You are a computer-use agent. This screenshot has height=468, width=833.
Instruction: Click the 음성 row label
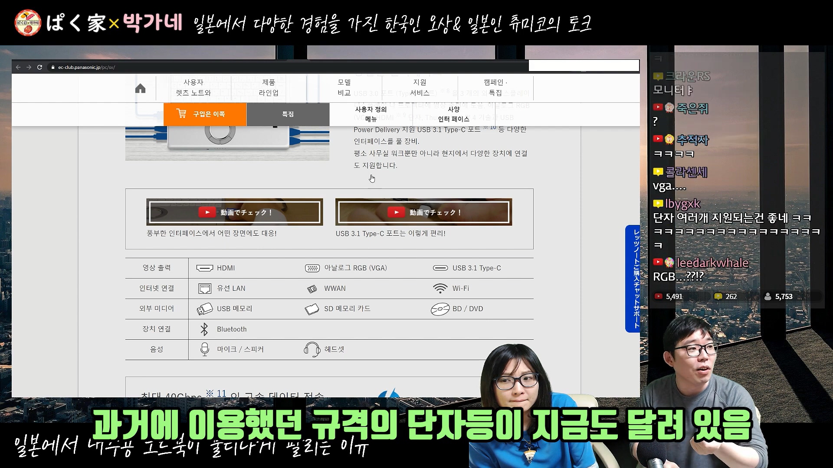157,349
